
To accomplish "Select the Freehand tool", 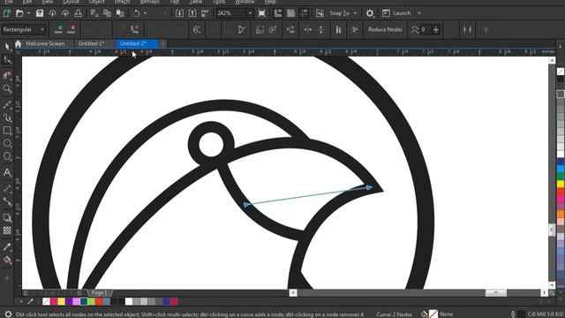I will [7, 104].
